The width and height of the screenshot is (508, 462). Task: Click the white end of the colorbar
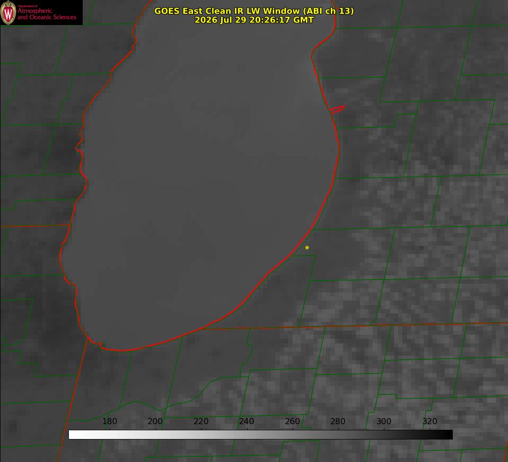74,434
